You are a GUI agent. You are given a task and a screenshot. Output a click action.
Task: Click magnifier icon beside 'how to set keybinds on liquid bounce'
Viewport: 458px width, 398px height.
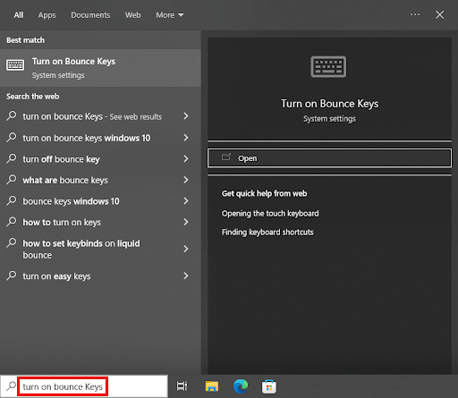(x=12, y=242)
